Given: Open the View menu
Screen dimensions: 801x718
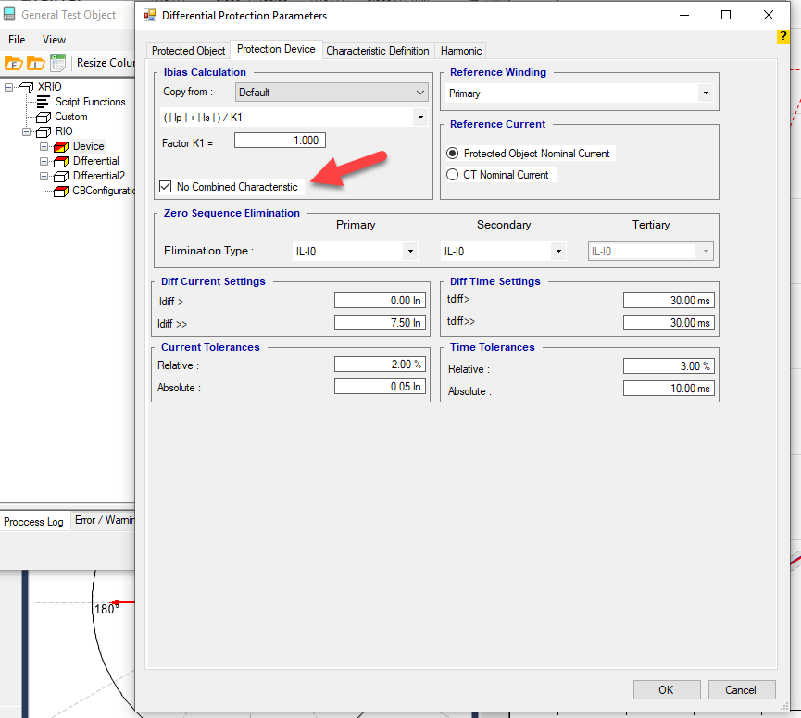Looking at the screenshot, I should pyautogui.click(x=54, y=40).
